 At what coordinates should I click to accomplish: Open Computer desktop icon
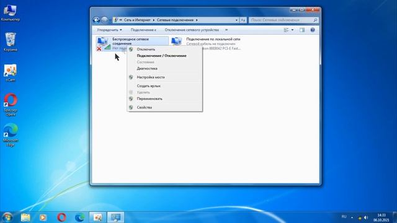pos(10,12)
